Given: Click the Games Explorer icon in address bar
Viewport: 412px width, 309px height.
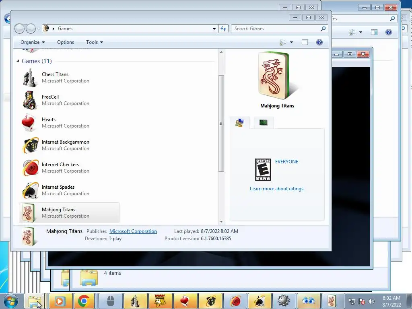Looking at the screenshot, I should (x=46, y=29).
